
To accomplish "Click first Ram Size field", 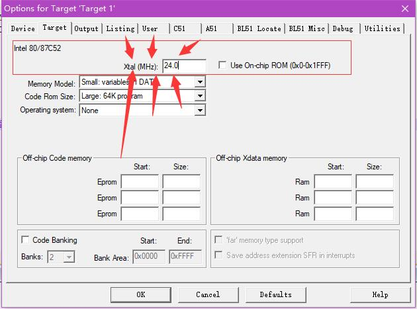I will [375, 182].
